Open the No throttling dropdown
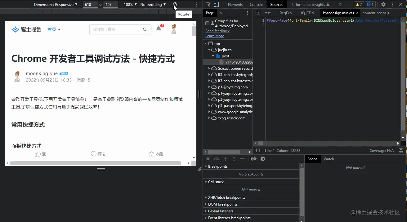Viewport: 407px width, 222px height. pyautogui.click(x=153, y=5)
